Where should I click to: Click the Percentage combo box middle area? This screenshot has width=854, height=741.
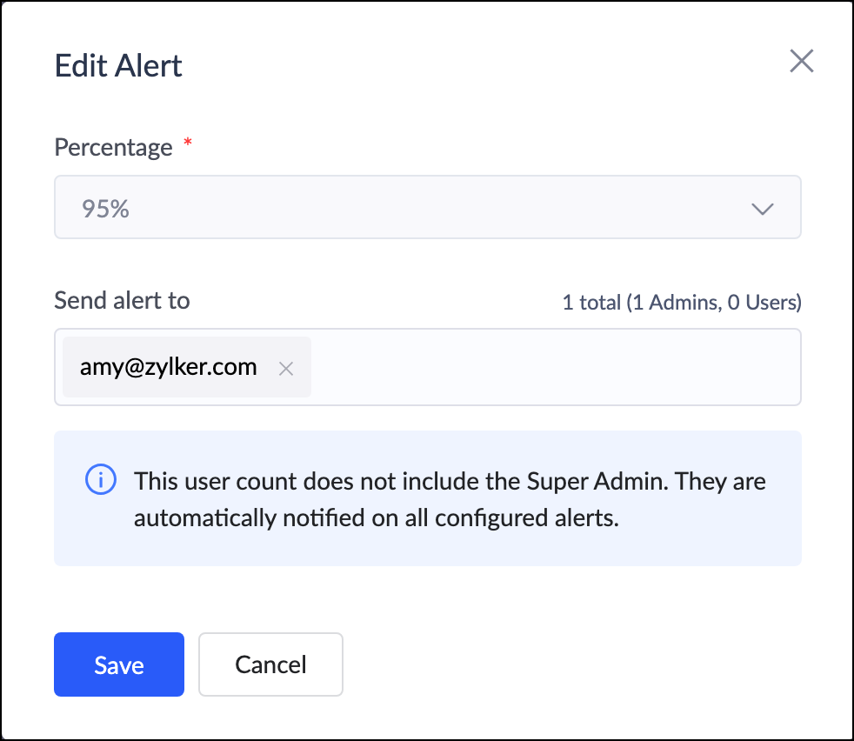point(426,208)
